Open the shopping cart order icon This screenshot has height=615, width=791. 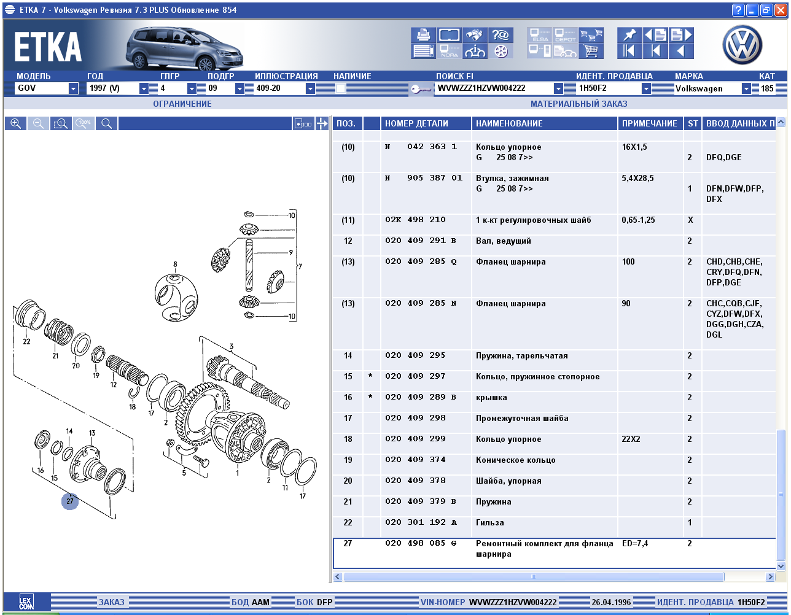coord(590,51)
